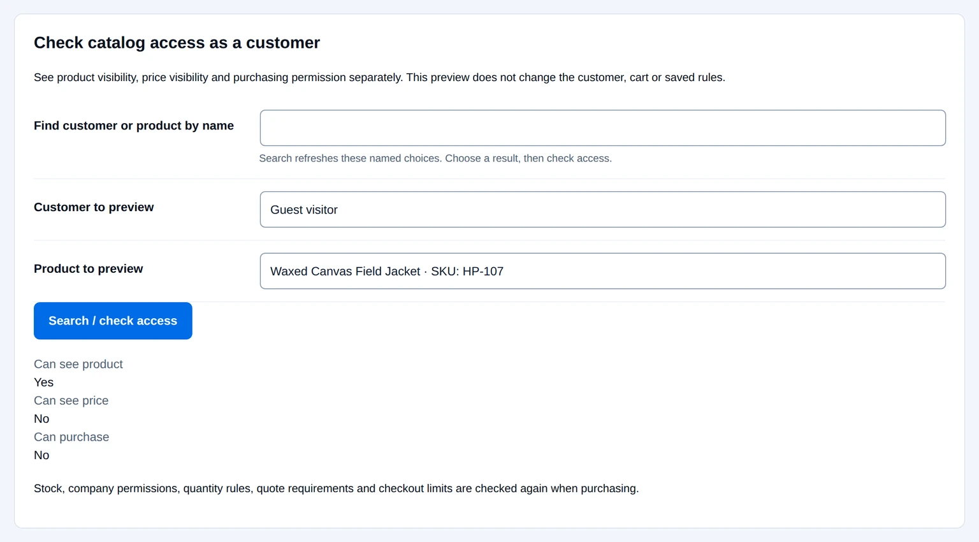Screen dimensions: 979x542
Task: Click the Can purchase result label
Action: [71, 437]
